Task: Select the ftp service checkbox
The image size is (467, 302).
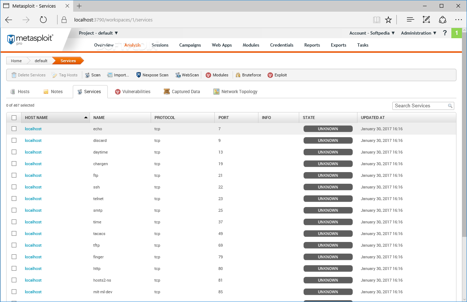Action: (14, 175)
